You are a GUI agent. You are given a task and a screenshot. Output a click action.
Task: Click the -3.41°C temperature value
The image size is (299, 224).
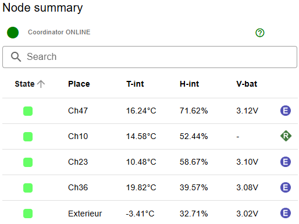pos(140,214)
